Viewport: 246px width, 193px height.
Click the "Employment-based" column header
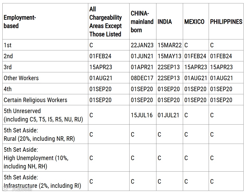20,22
